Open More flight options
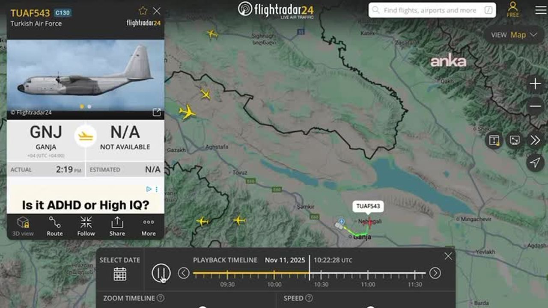This screenshot has width=548, height=308. [149, 226]
